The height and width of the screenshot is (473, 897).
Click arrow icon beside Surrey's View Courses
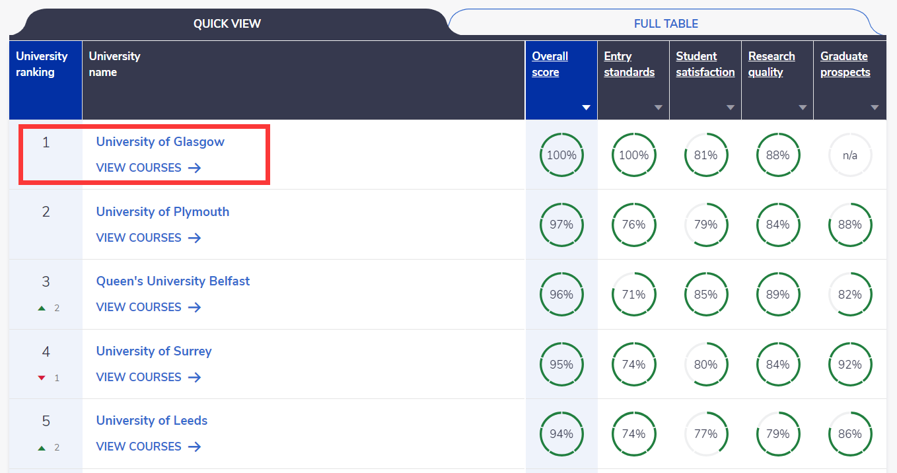(x=194, y=377)
